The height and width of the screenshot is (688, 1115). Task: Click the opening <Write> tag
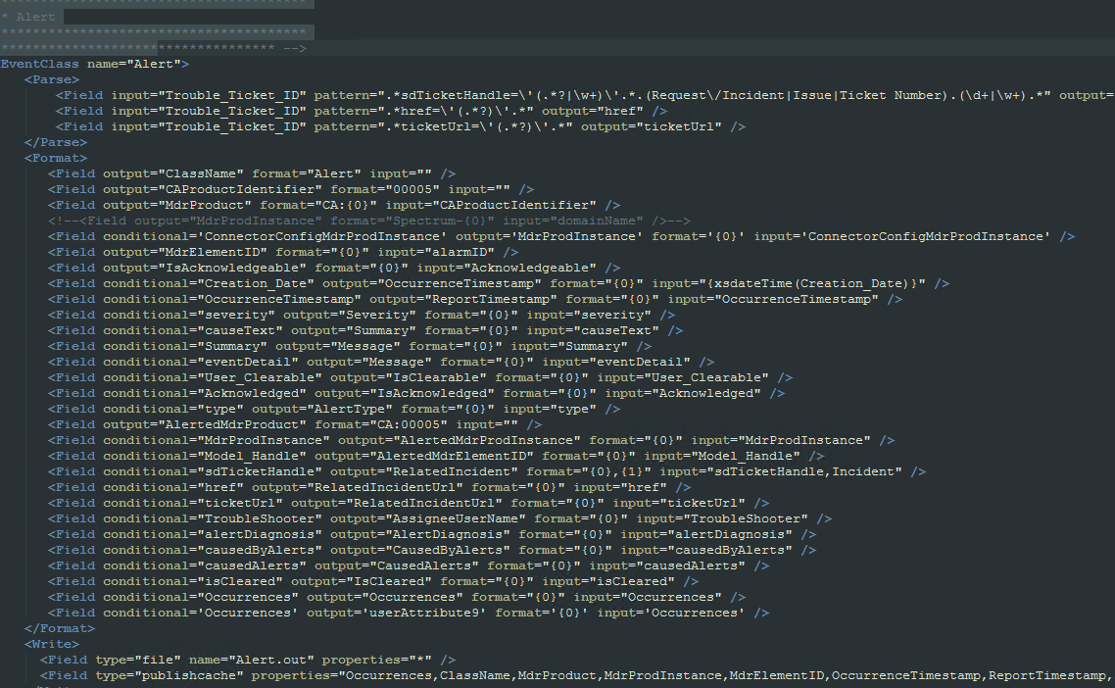[x=52, y=644]
